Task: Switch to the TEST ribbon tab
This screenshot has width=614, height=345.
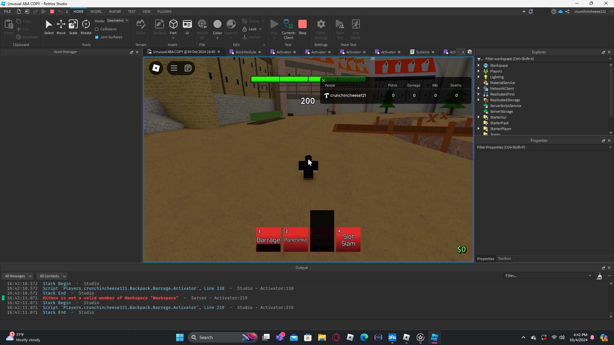Action: pos(132,11)
